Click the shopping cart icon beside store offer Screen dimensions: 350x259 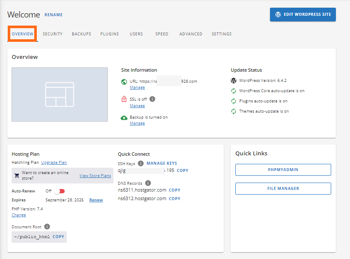[x=16, y=175]
